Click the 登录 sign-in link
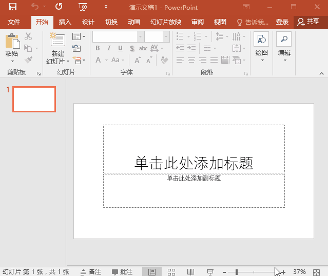328x276 pixels. click(282, 22)
